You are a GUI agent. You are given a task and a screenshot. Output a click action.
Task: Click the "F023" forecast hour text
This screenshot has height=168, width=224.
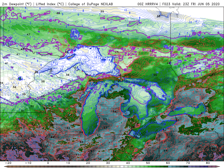[x=166, y=4]
